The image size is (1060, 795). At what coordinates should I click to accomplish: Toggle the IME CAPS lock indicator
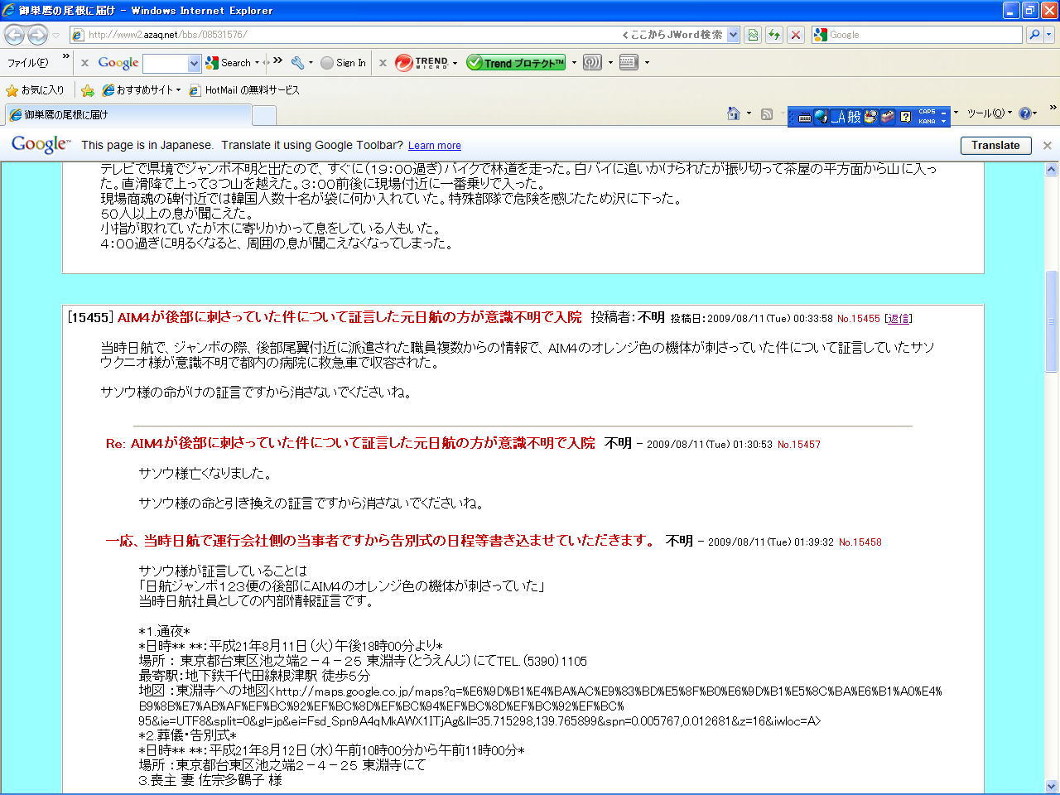927,111
